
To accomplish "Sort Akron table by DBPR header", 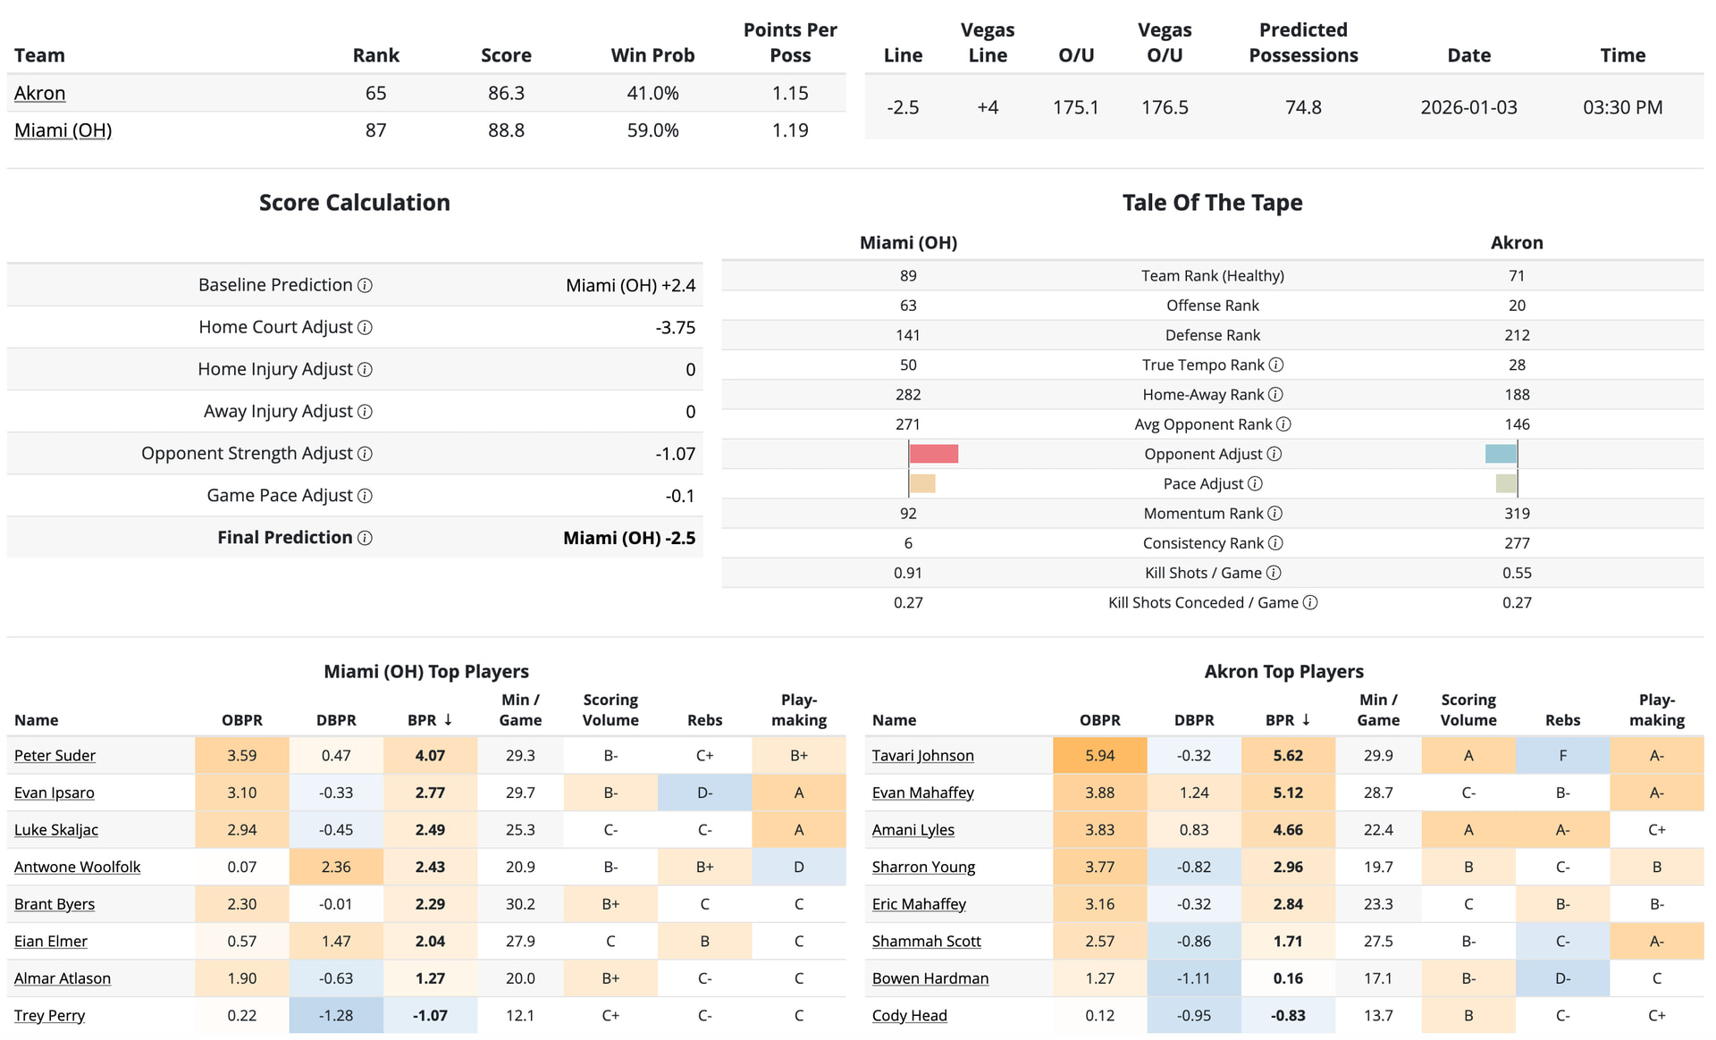I will (1194, 720).
